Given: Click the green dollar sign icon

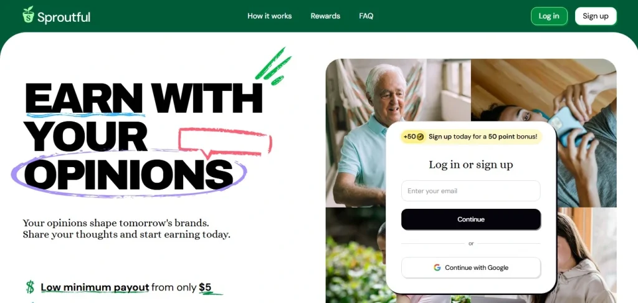Looking at the screenshot, I should coord(30,287).
